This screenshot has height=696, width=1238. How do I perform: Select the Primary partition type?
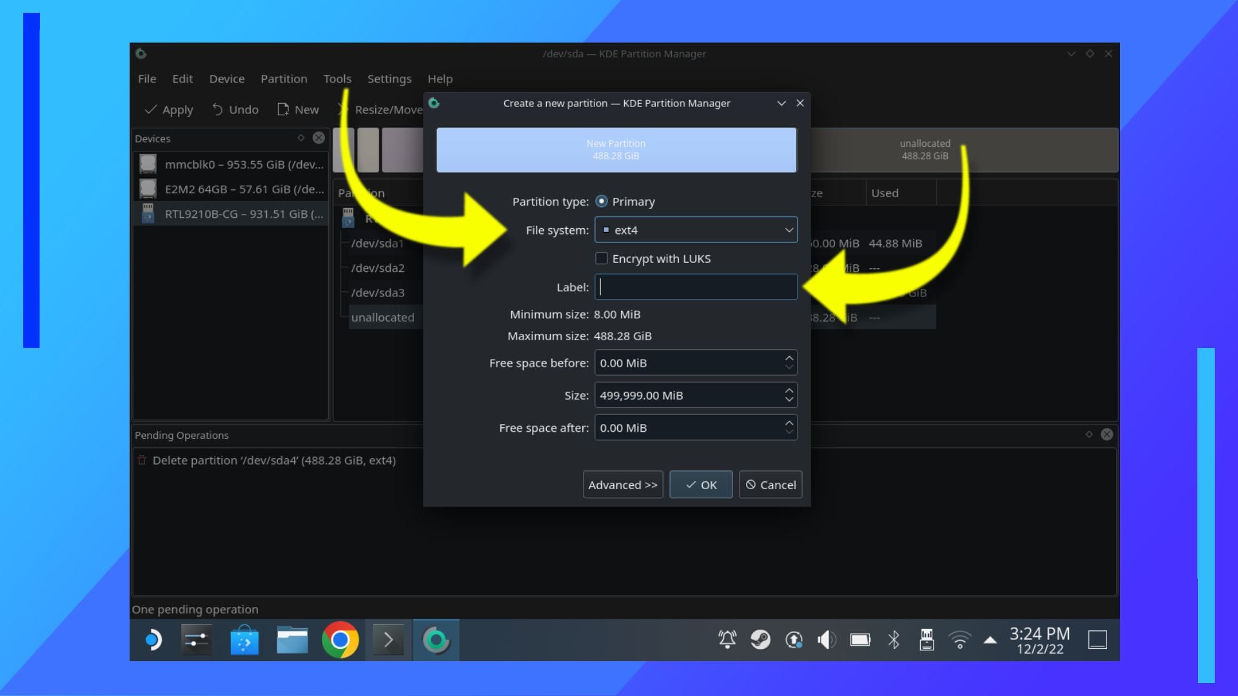tap(601, 201)
